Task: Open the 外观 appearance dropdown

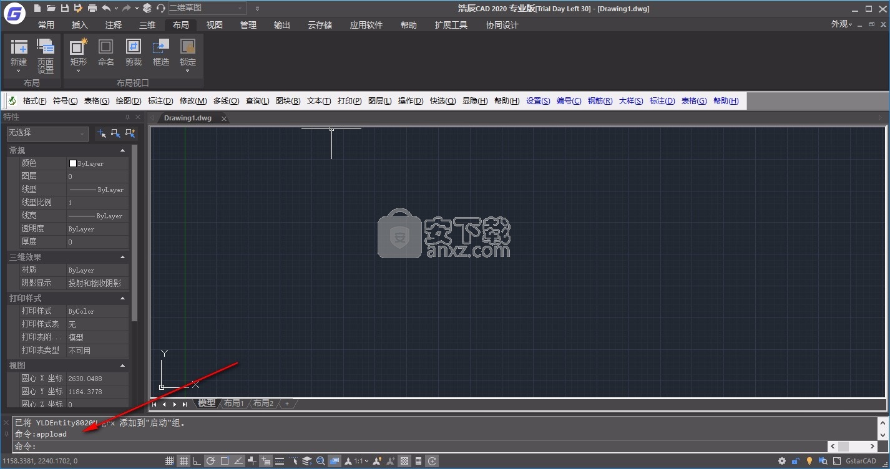Action: (841, 24)
